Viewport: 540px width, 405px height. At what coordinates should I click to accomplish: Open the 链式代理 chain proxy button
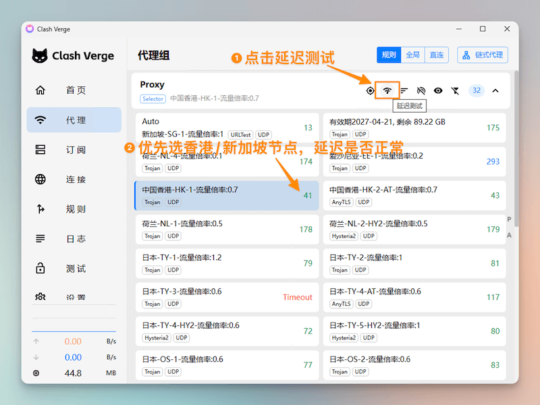click(x=483, y=55)
